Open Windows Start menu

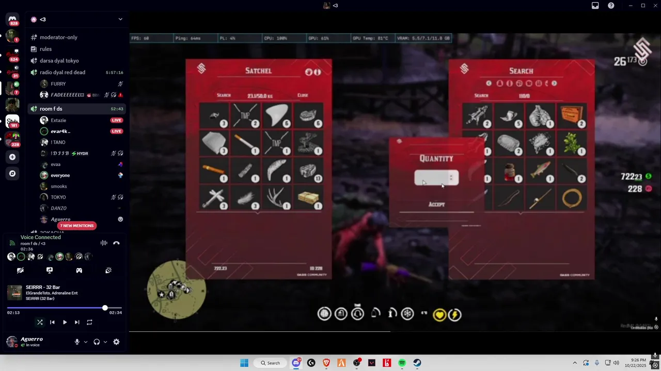coord(244,363)
